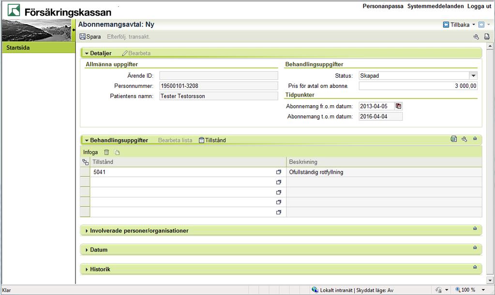Click the Efterfölj. transakt. toolbar item
The image size is (495, 295).
[129, 37]
